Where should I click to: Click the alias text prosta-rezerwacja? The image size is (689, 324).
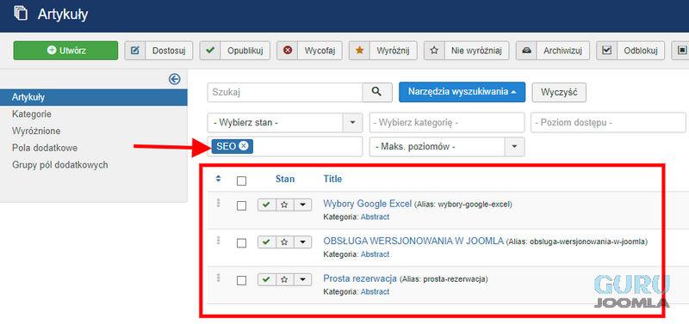[x=455, y=279]
